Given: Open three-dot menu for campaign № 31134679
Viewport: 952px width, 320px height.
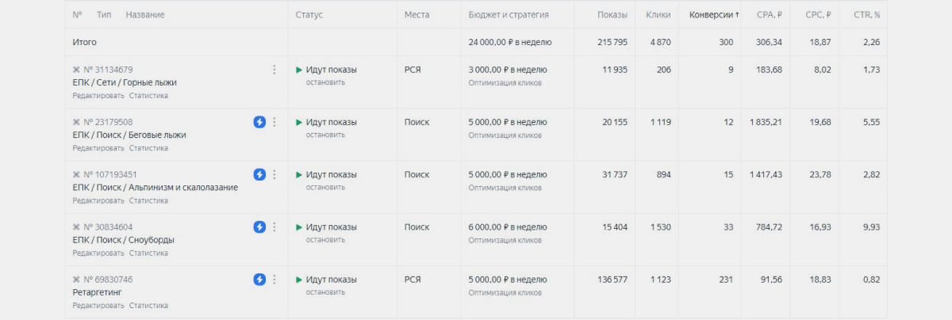Looking at the screenshot, I should (x=274, y=70).
